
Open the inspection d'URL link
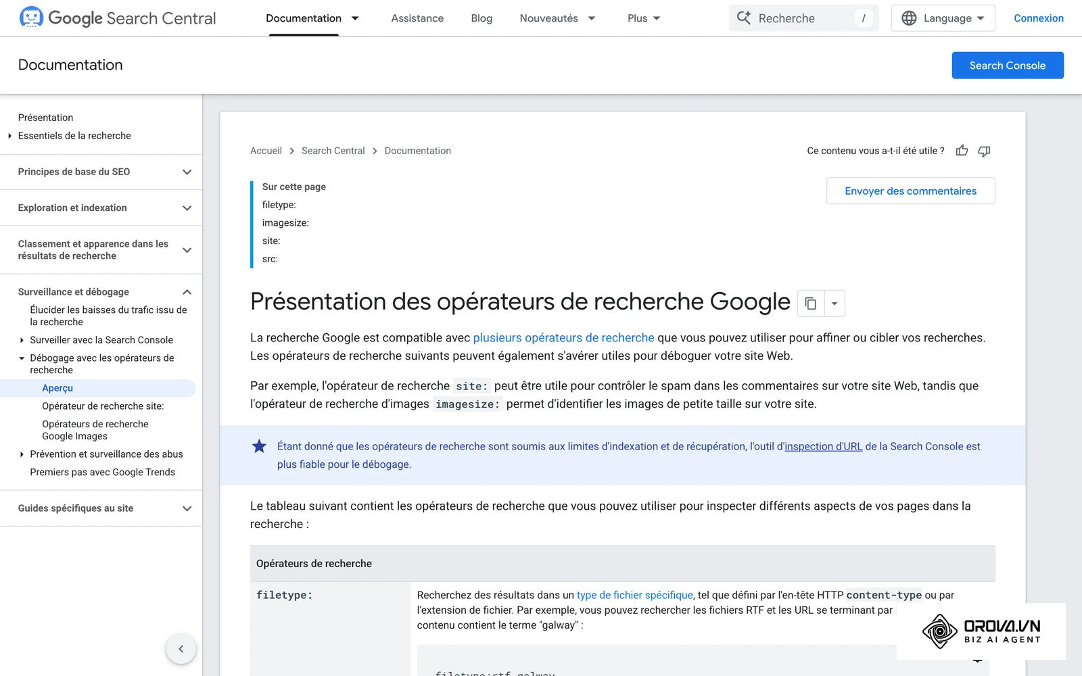tap(823, 446)
